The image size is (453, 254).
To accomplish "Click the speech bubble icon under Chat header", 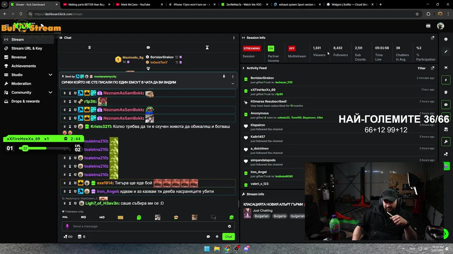I will (148, 48).
